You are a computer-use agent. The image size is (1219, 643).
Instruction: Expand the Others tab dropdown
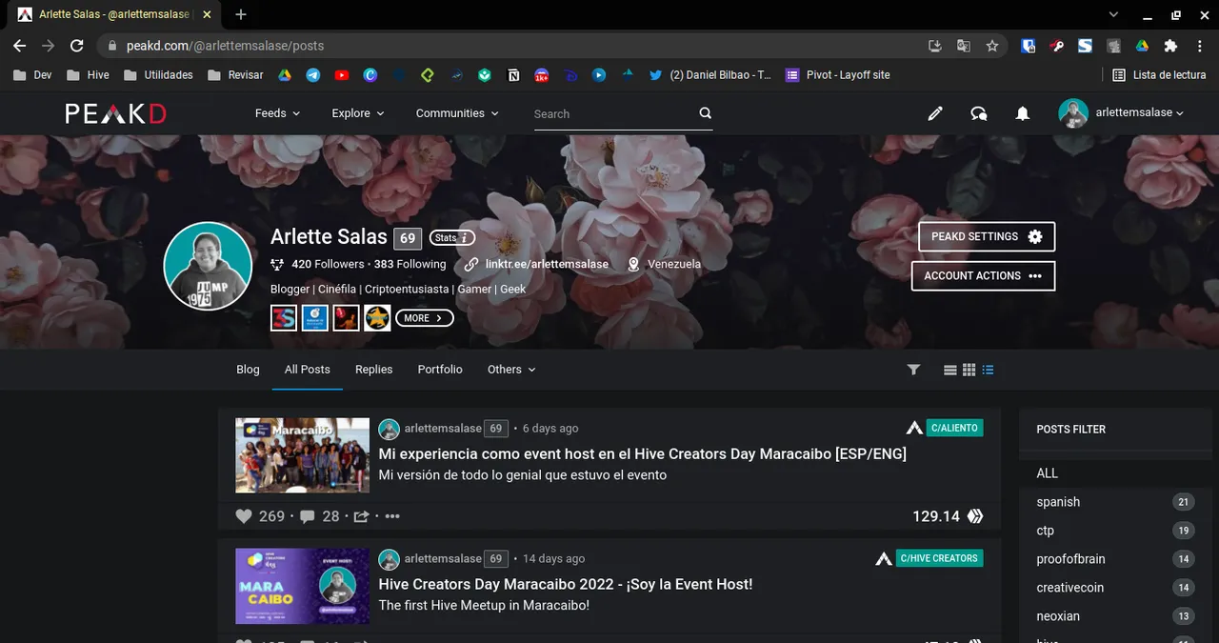coord(511,370)
